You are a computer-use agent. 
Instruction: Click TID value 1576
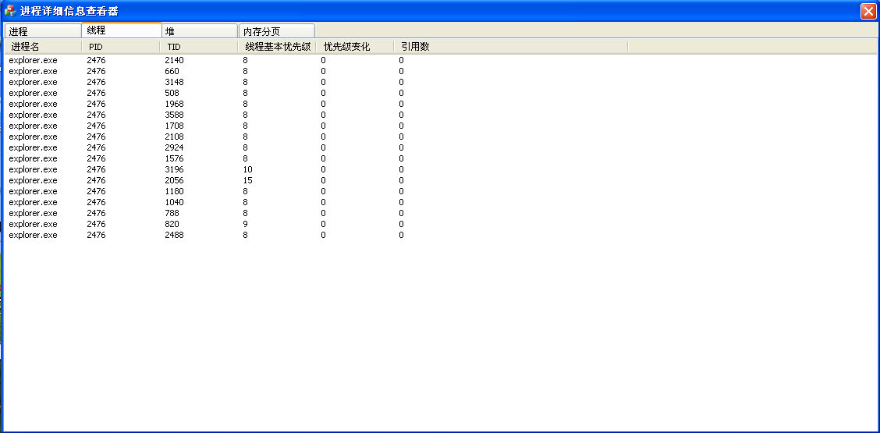175,158
